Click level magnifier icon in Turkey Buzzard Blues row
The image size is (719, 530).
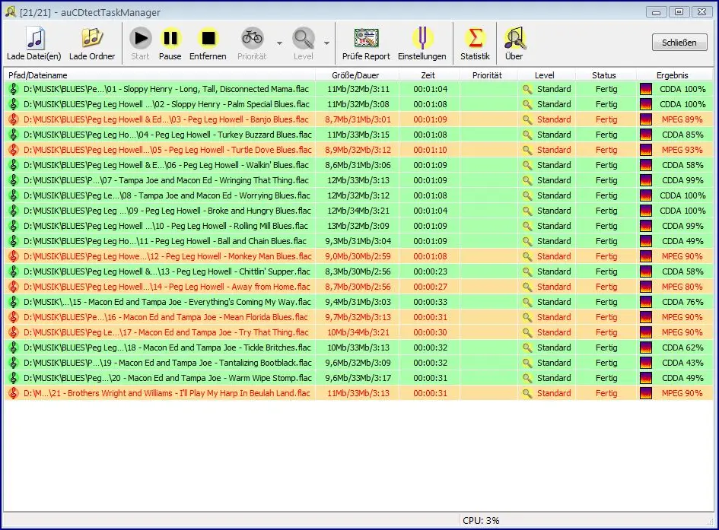[527, 135]
